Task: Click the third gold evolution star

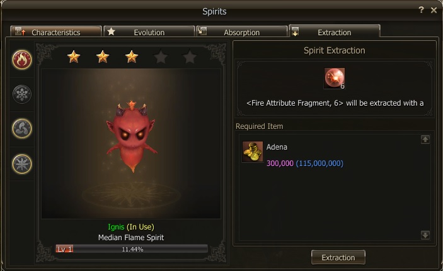Action: click(x=131, y=57)
